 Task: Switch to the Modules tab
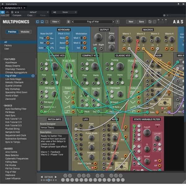click(x=25, y=32)
